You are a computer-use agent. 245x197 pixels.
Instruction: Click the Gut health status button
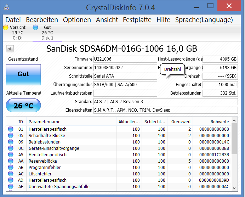click(23, 75)
